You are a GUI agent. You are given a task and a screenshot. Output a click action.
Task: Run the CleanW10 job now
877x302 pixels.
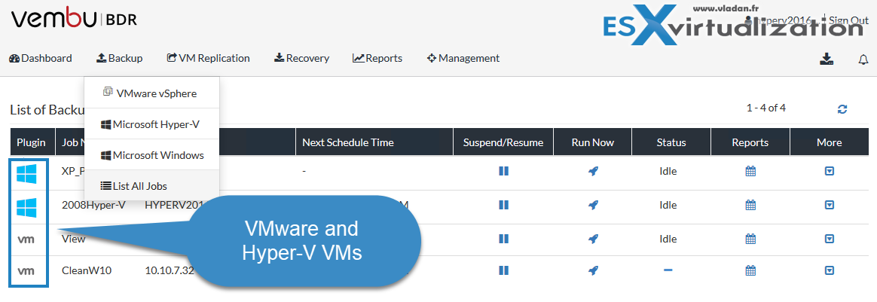[x=593, y=270]
